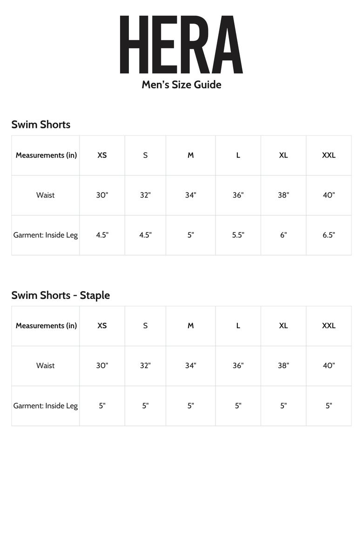Click the Swim Shorts heading
Screen dimensions: 363x544
coord(40,125)
